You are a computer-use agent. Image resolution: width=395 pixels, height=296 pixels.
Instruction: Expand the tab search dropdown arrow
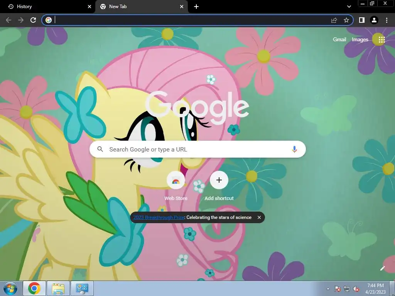click(349, 7)
